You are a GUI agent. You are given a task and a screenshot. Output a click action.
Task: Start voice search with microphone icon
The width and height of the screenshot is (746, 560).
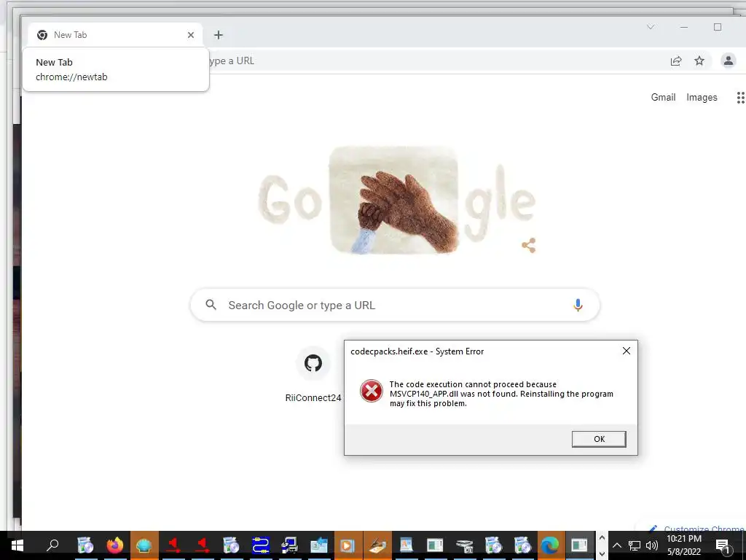tap(578, 305)
